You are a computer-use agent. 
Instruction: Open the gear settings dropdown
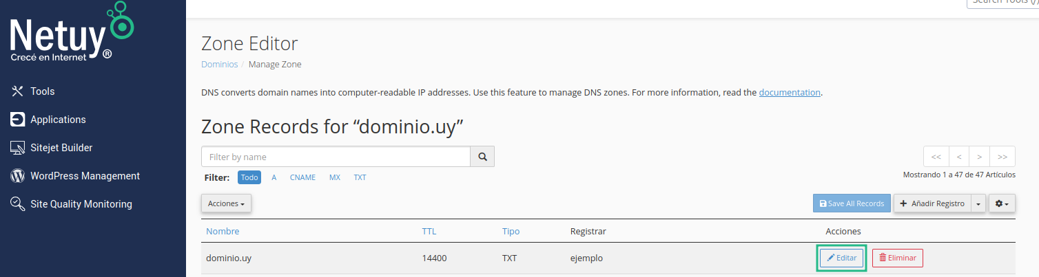pos(1002,203)
